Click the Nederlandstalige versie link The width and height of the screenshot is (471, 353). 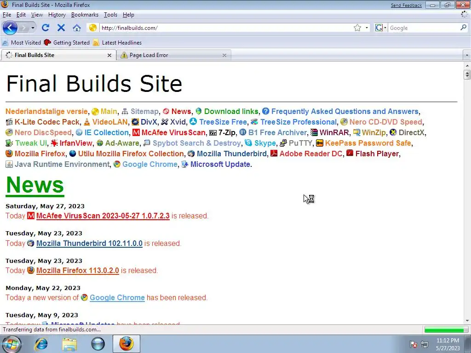tap(46, 111)
